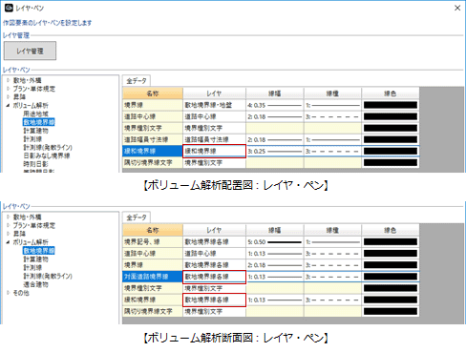Select 計測線(発散ライン) in the 断面図 panel tree

click(48, 276)
